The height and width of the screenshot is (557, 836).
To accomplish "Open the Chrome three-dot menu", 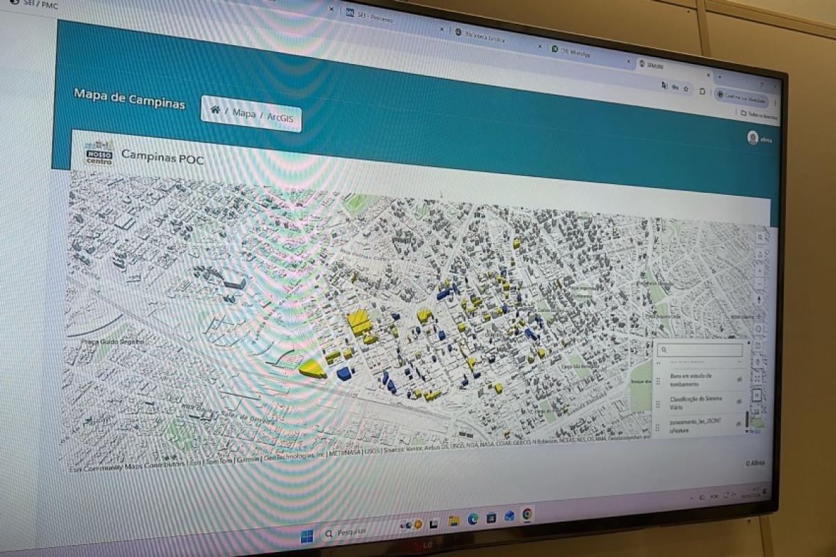I will click(x=775, y=102).
